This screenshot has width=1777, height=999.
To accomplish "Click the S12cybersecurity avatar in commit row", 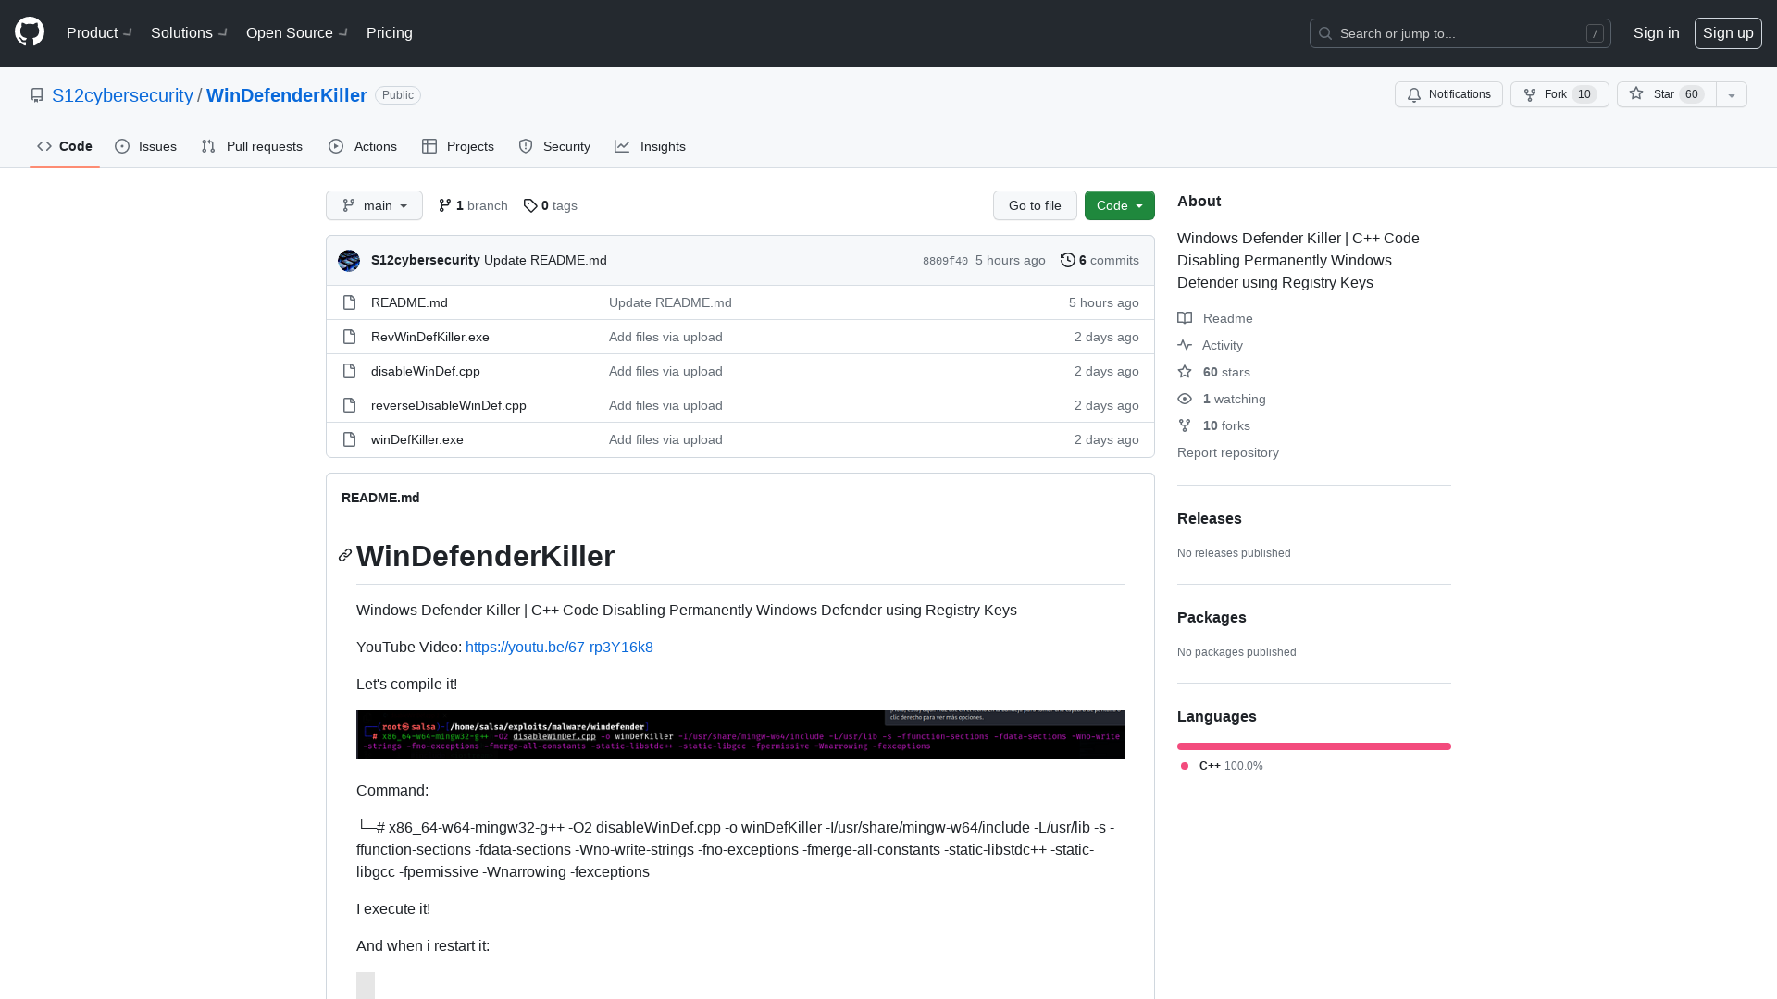I will point(349,261).
